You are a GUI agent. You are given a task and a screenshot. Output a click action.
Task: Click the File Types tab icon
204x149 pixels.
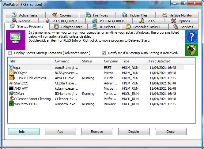pos(88,15)
